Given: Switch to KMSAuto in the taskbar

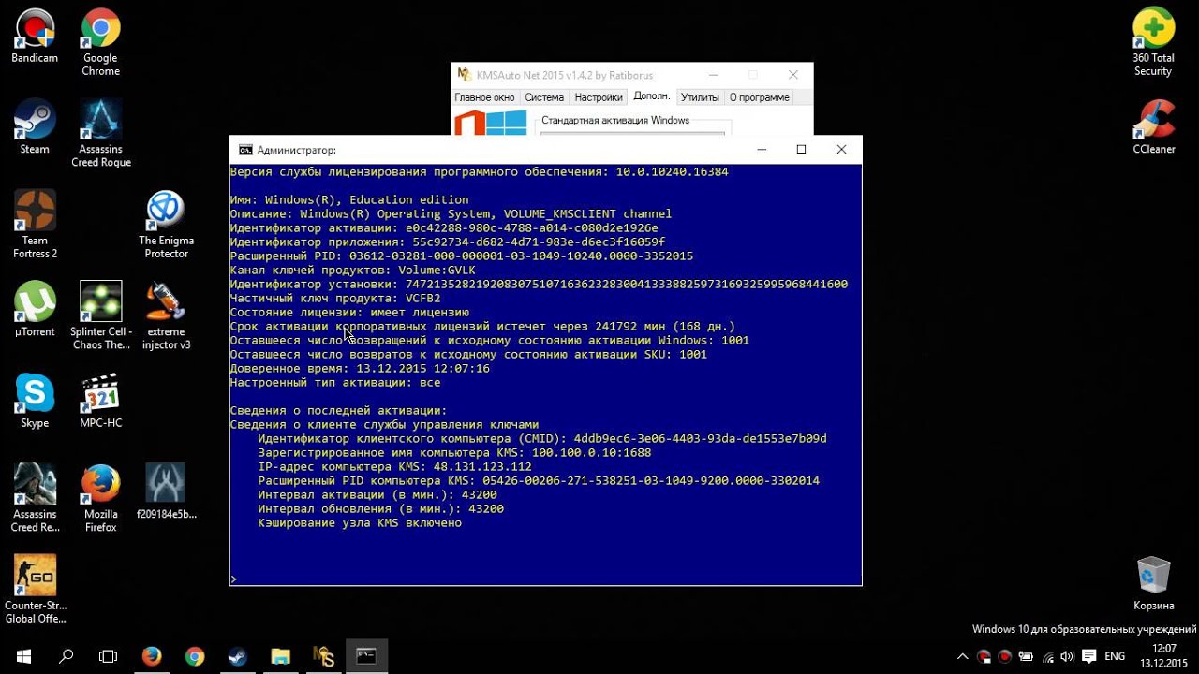Looking at the screenshot, I should point(324,656).
